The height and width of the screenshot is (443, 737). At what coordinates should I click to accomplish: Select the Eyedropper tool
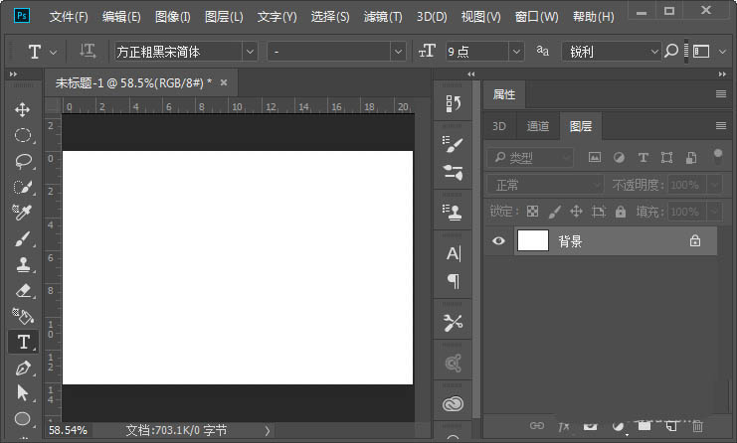[22, 213]
